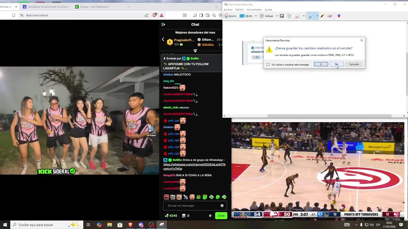408x229 pixels.
Task: Click the volume speaker icon in system tray
Action: (x=371, y=225)
